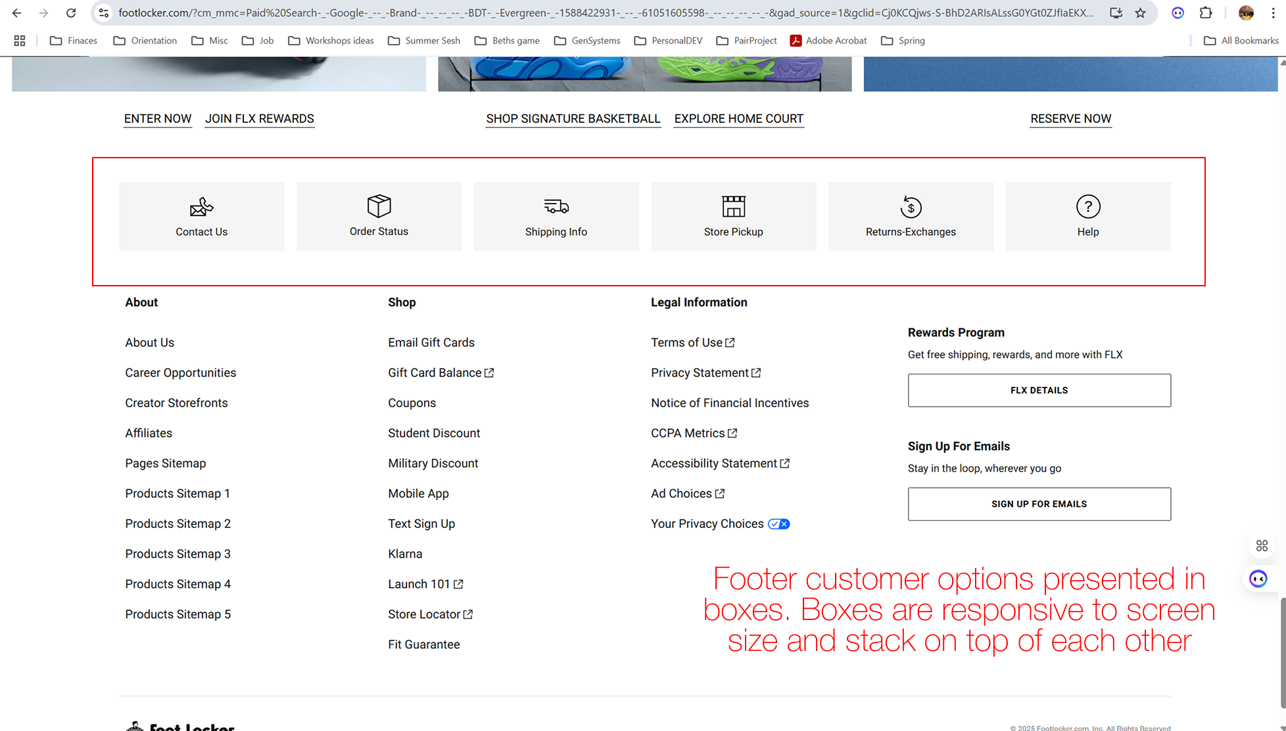This screenshot has height=731, width=1286.
Task: Open the Coupons link
Action: click(412, 403)
